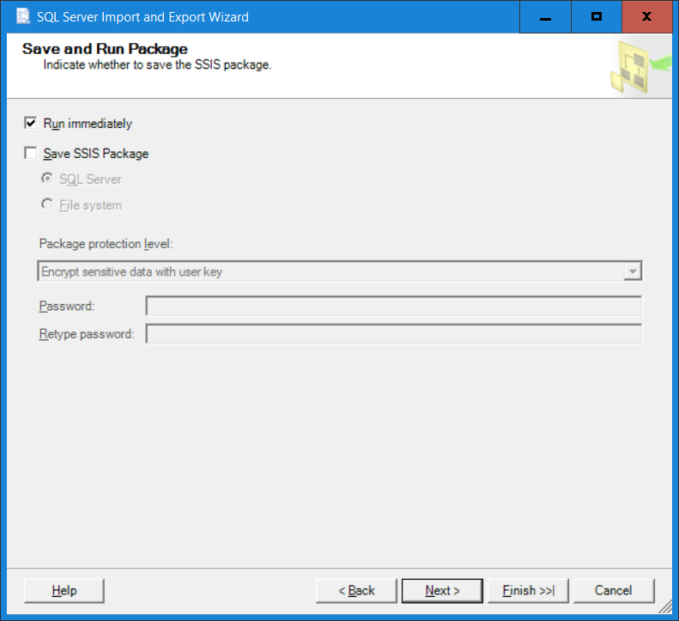This screenshot has height=621, width=679.
Task: Click the 'Save and Run Package' heading
Action: [105, 49]
